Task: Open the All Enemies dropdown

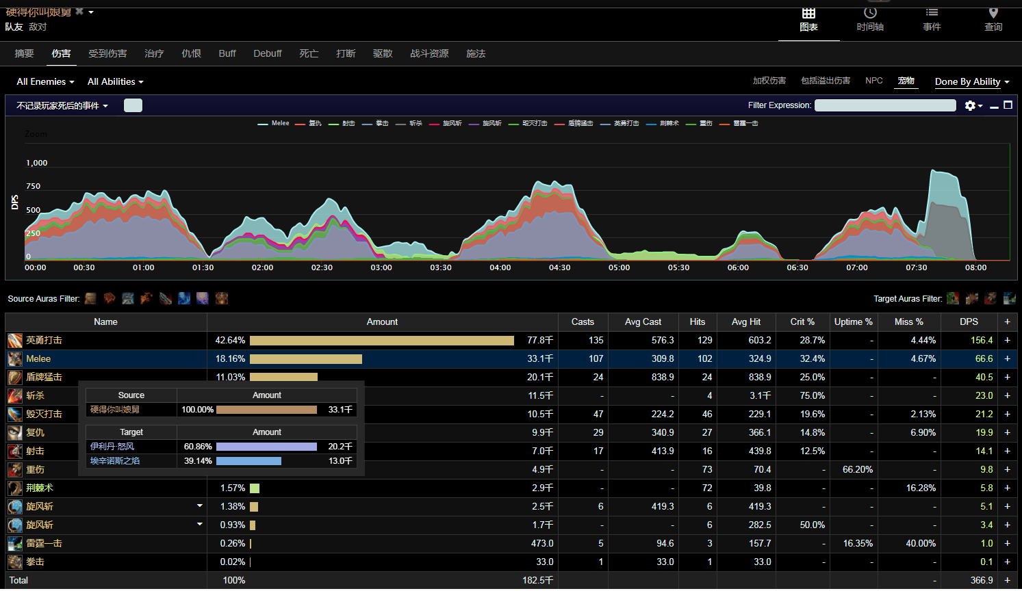Action: (45, 81)
